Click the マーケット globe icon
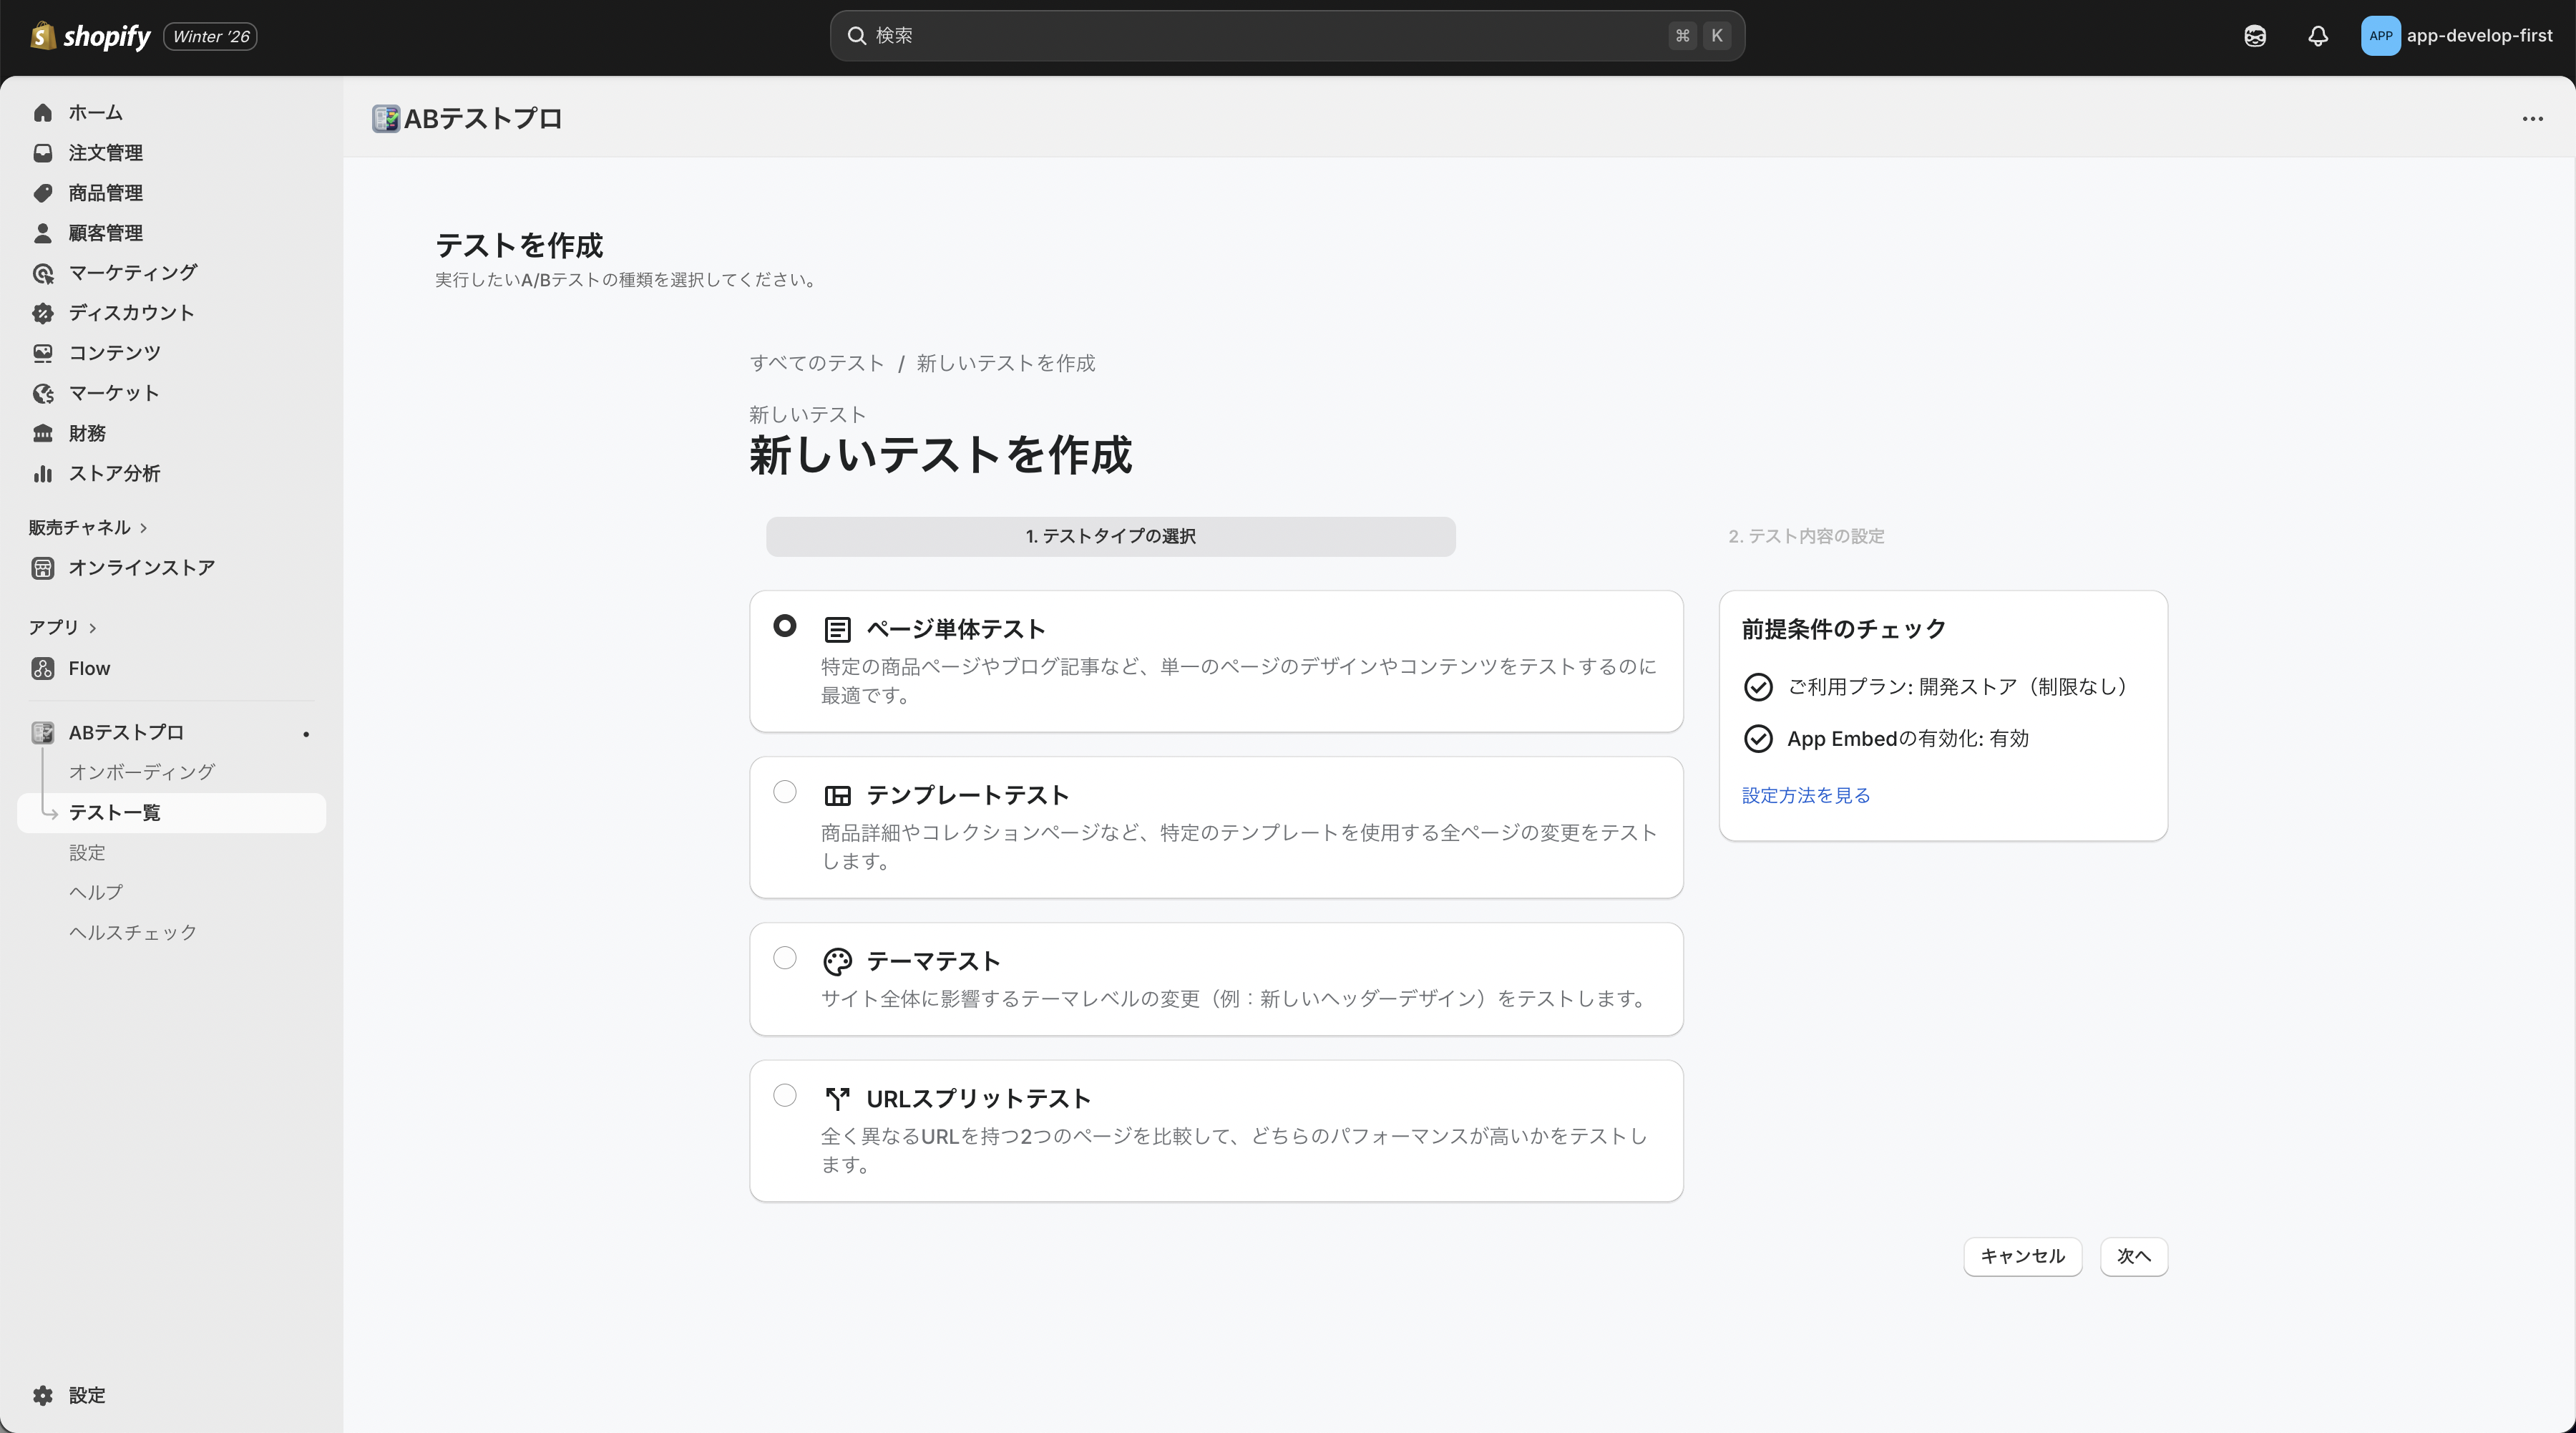 [x=42, y=393]
